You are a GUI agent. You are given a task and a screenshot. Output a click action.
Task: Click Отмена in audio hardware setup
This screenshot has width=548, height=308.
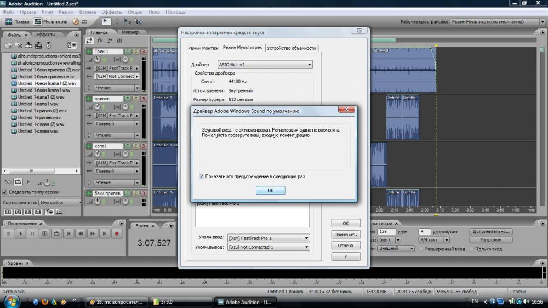click(x=346, y=246)
